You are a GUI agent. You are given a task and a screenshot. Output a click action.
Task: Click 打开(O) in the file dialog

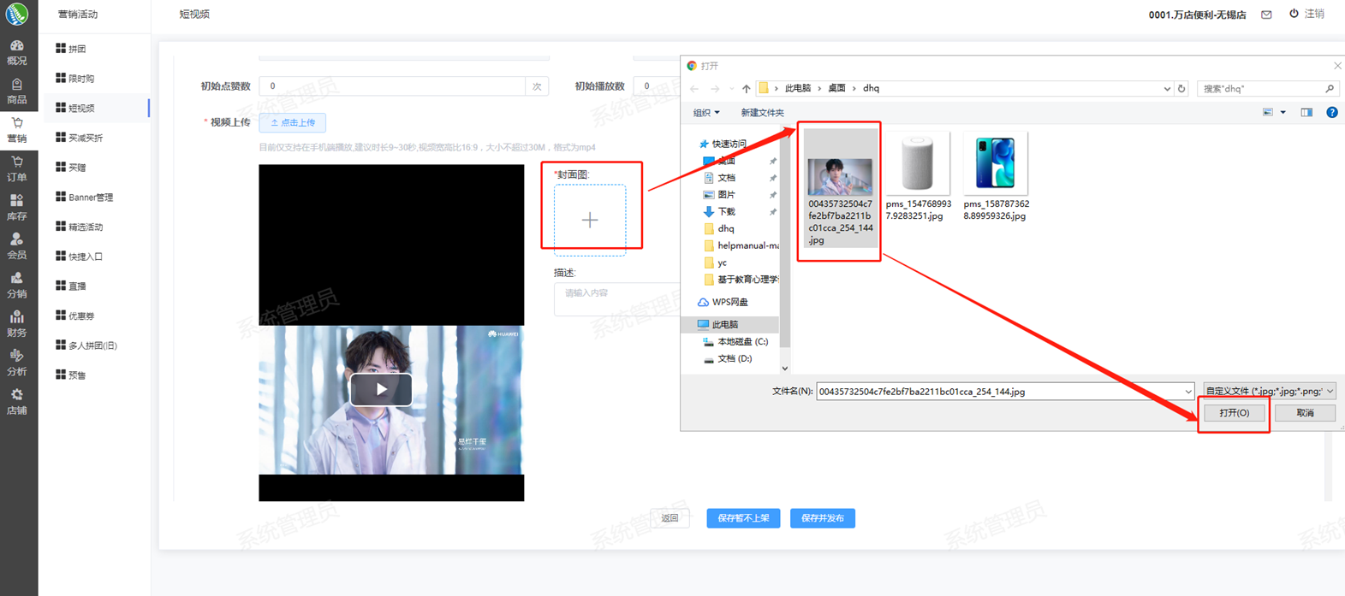click(x=1234, y=413)
